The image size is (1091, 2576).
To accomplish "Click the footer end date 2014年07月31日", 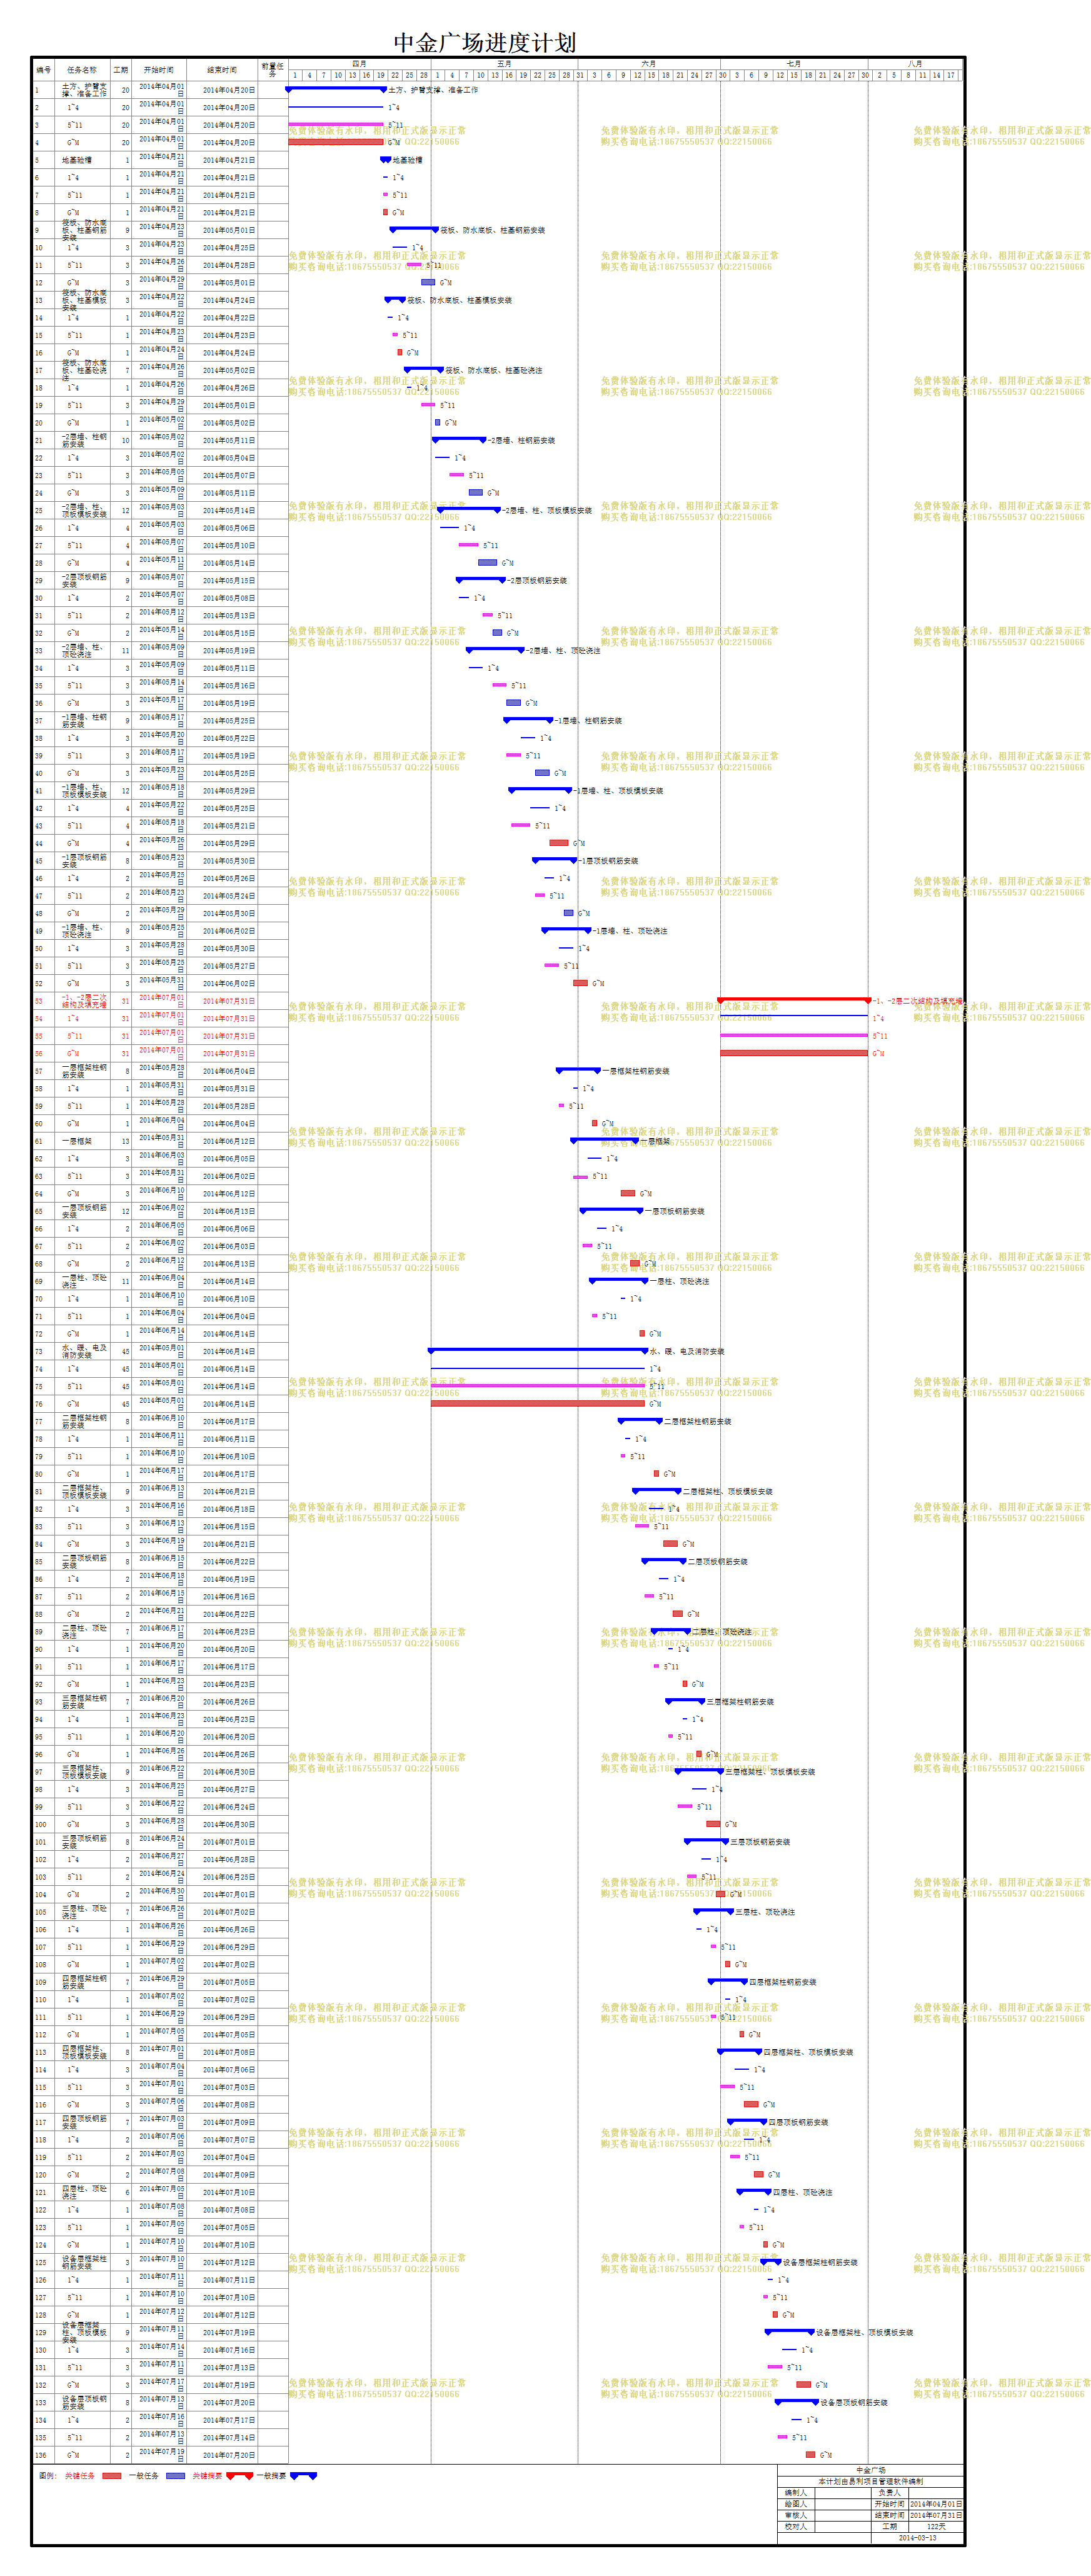I will [x=936, y=2515].
